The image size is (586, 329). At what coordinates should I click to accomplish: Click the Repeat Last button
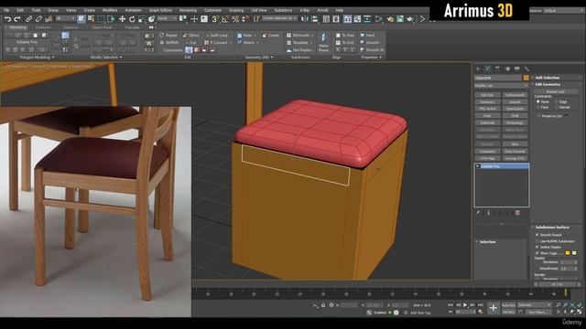pyautogui.click(x=555, y=91)
